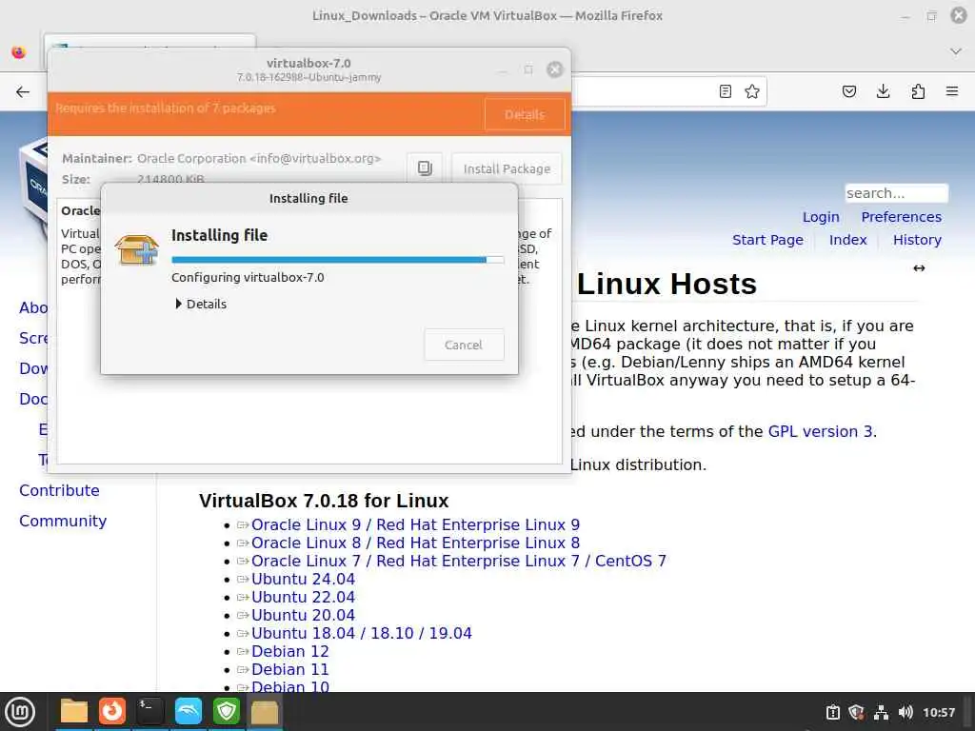Click the list all tabs chevron
This screenshot has width=975, height=731.
pyautogui.click(x=956, y=51)
